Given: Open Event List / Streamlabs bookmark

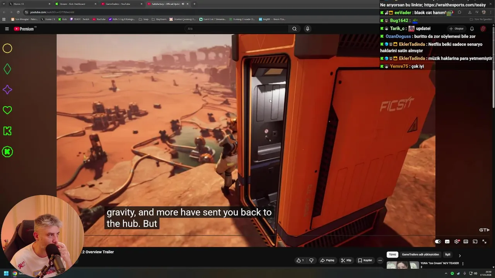Looking at the screenshot, I should (x=213, y=19).
